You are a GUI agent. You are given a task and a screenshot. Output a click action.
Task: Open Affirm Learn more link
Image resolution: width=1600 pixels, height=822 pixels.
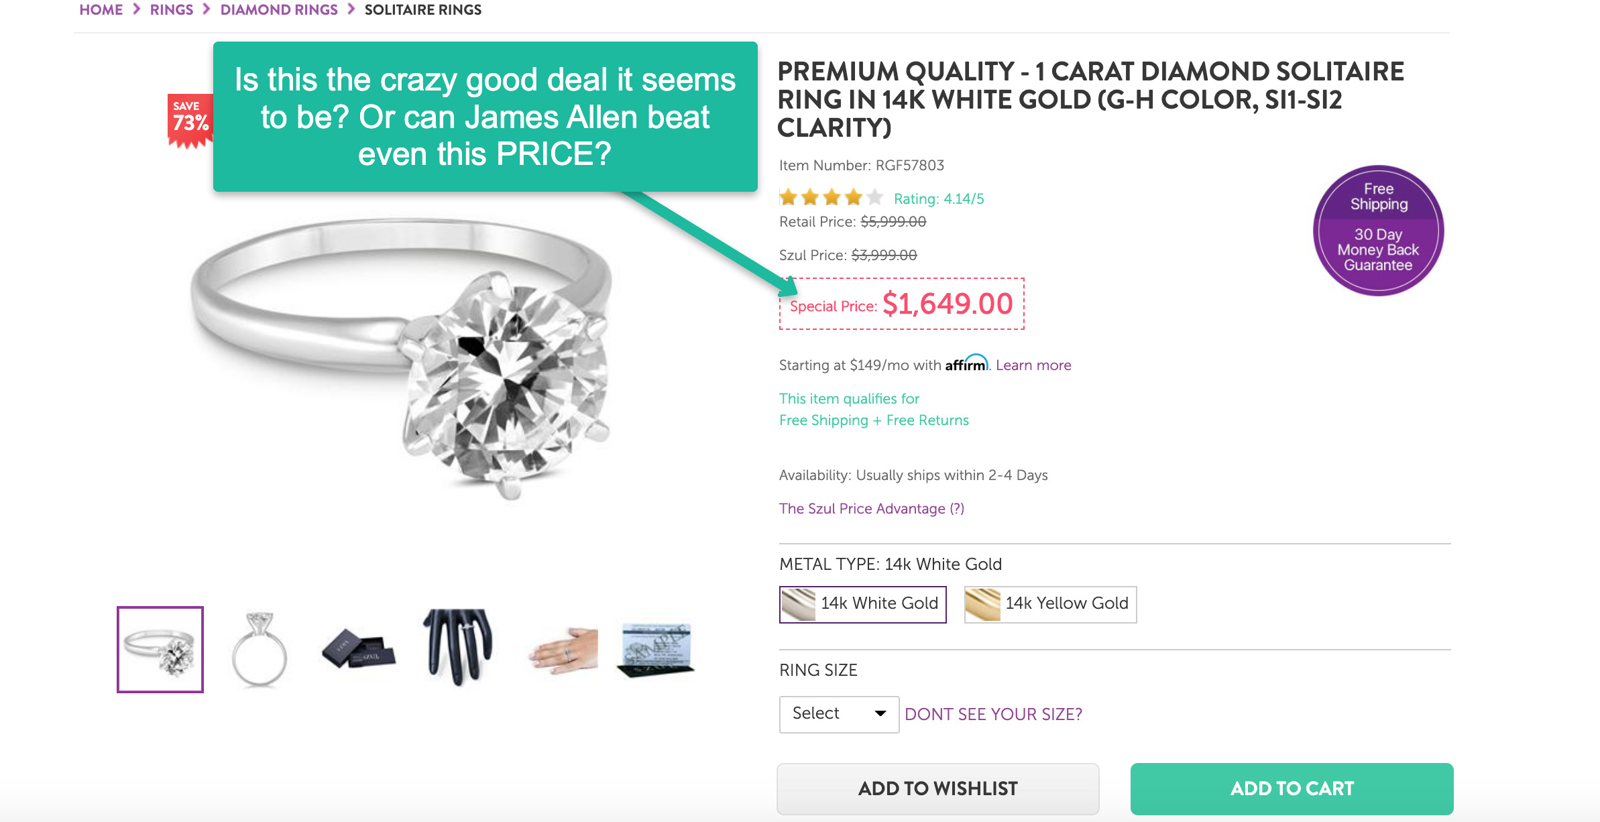tap(1033, 365)
